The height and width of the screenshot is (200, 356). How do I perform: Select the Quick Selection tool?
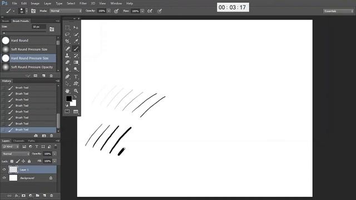[76, 34]
